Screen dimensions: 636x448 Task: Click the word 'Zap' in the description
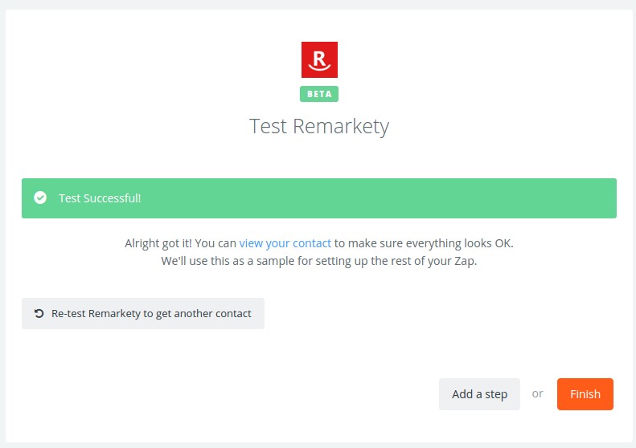coord(466,261)
